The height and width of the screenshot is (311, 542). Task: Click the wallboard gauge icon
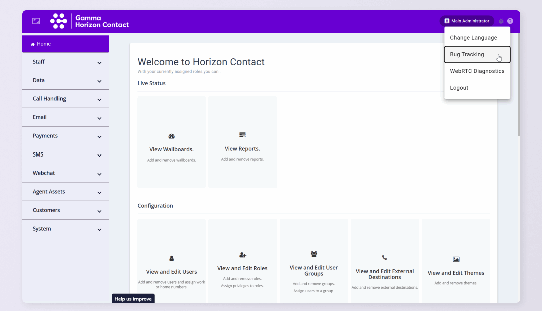(x=171, y=136)
